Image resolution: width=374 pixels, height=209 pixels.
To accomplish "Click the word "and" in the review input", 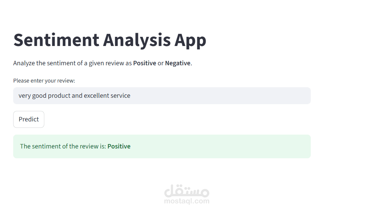I will [77, 96].
